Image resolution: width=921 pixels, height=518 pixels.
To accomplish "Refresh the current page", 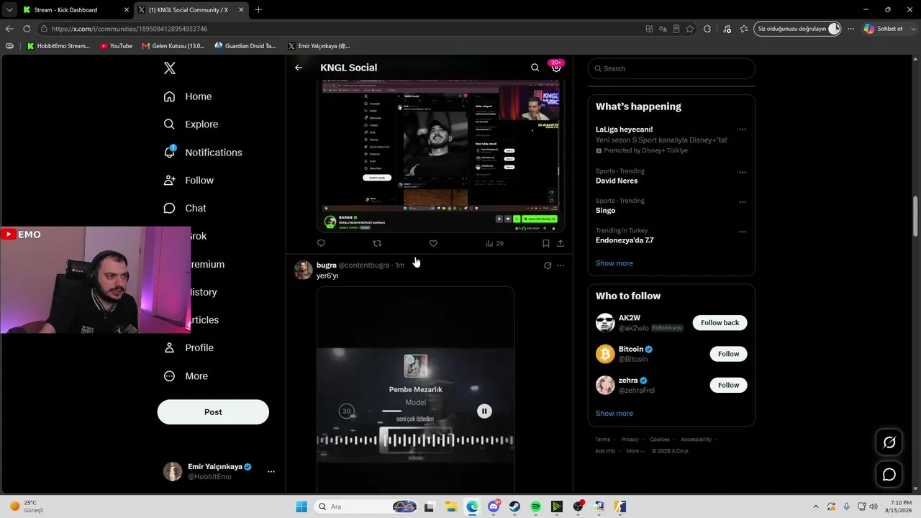I will [x=27, y=29].
